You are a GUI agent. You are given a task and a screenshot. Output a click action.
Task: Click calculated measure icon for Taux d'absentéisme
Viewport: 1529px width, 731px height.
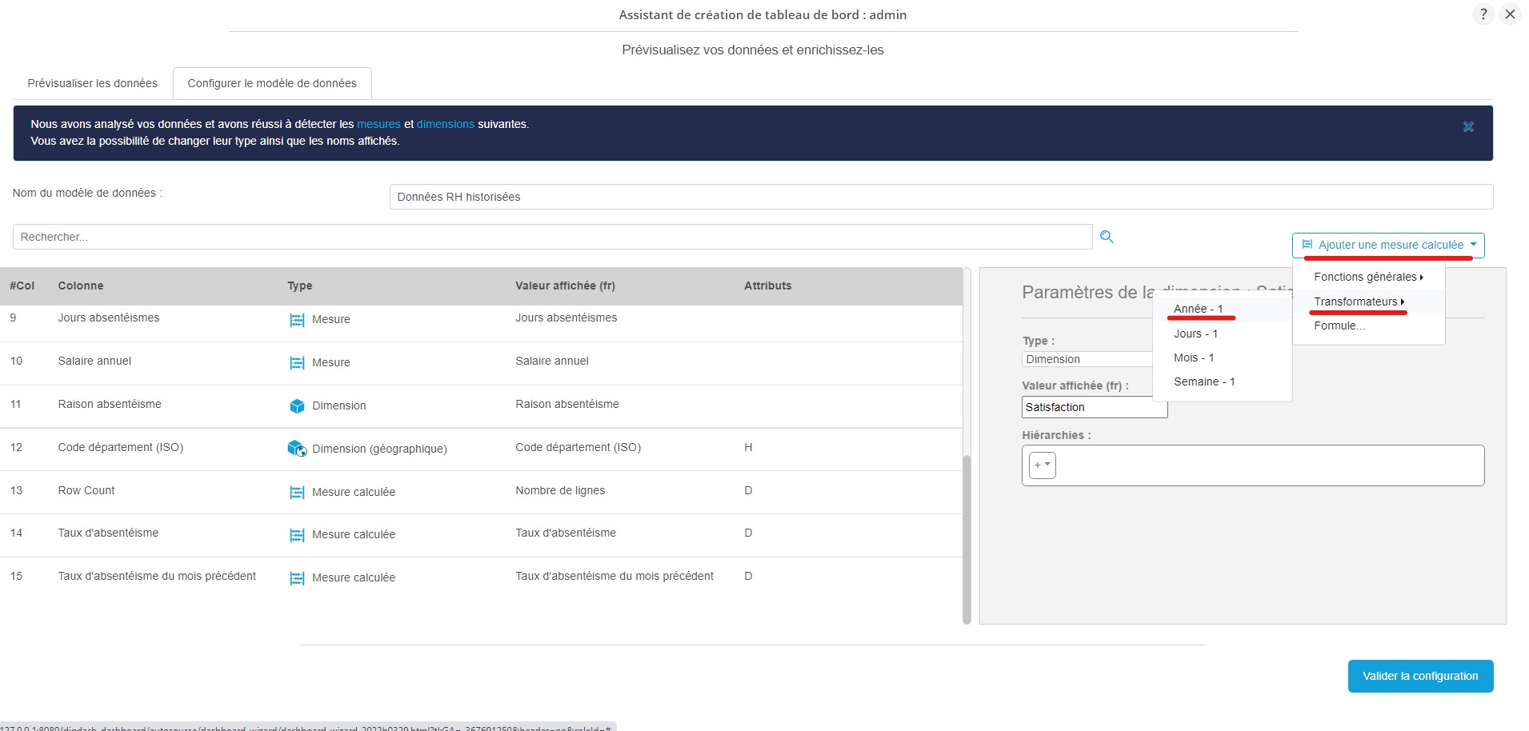[x=297, y=535]
